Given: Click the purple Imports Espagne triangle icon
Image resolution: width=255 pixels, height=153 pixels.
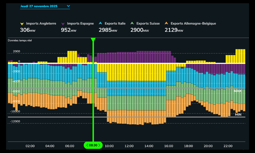Looking at the screenshot, I should [63, 24].
